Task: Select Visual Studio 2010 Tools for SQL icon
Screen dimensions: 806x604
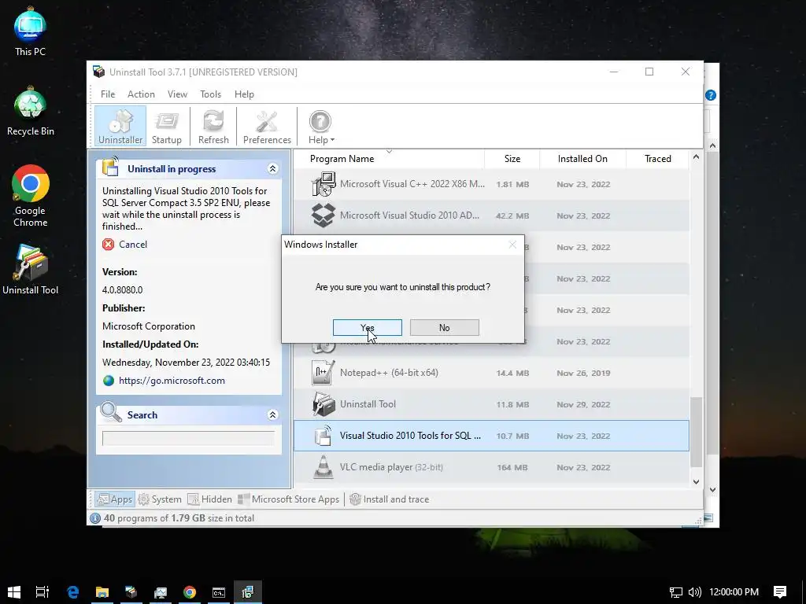Action: point(324,436)
